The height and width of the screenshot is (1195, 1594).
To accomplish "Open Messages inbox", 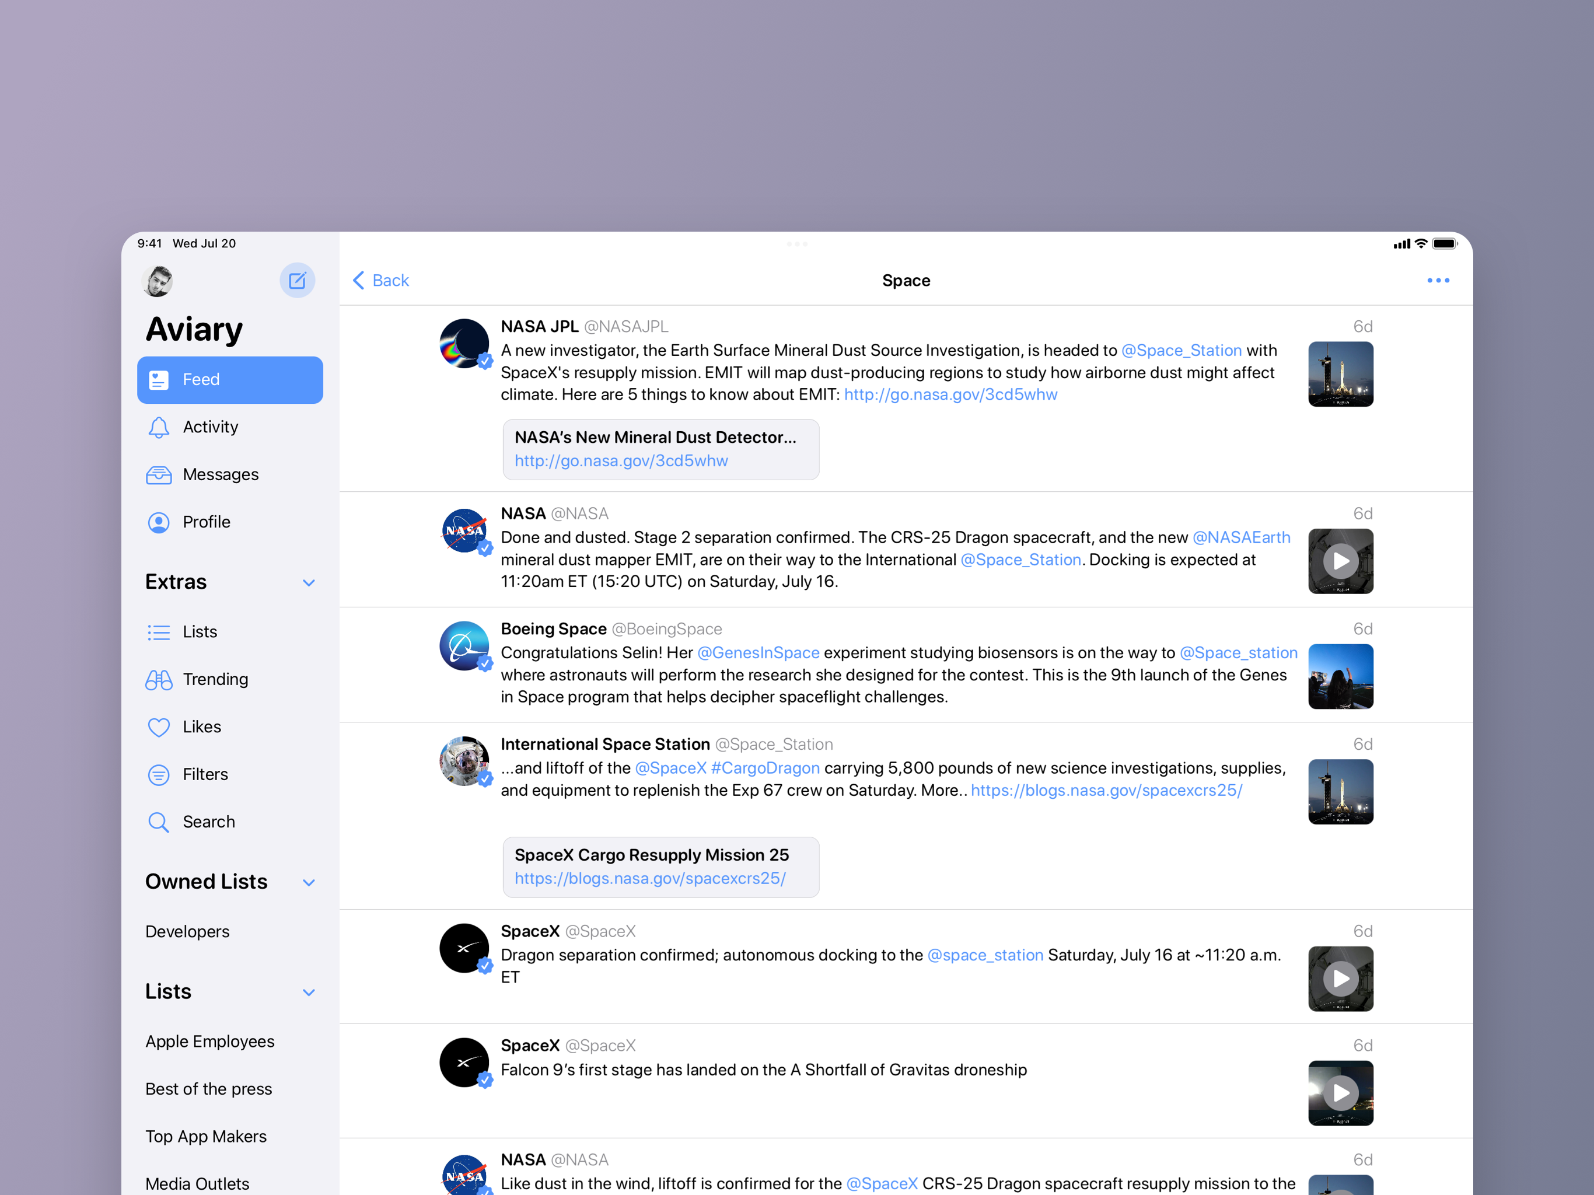I will coord(230,475).
